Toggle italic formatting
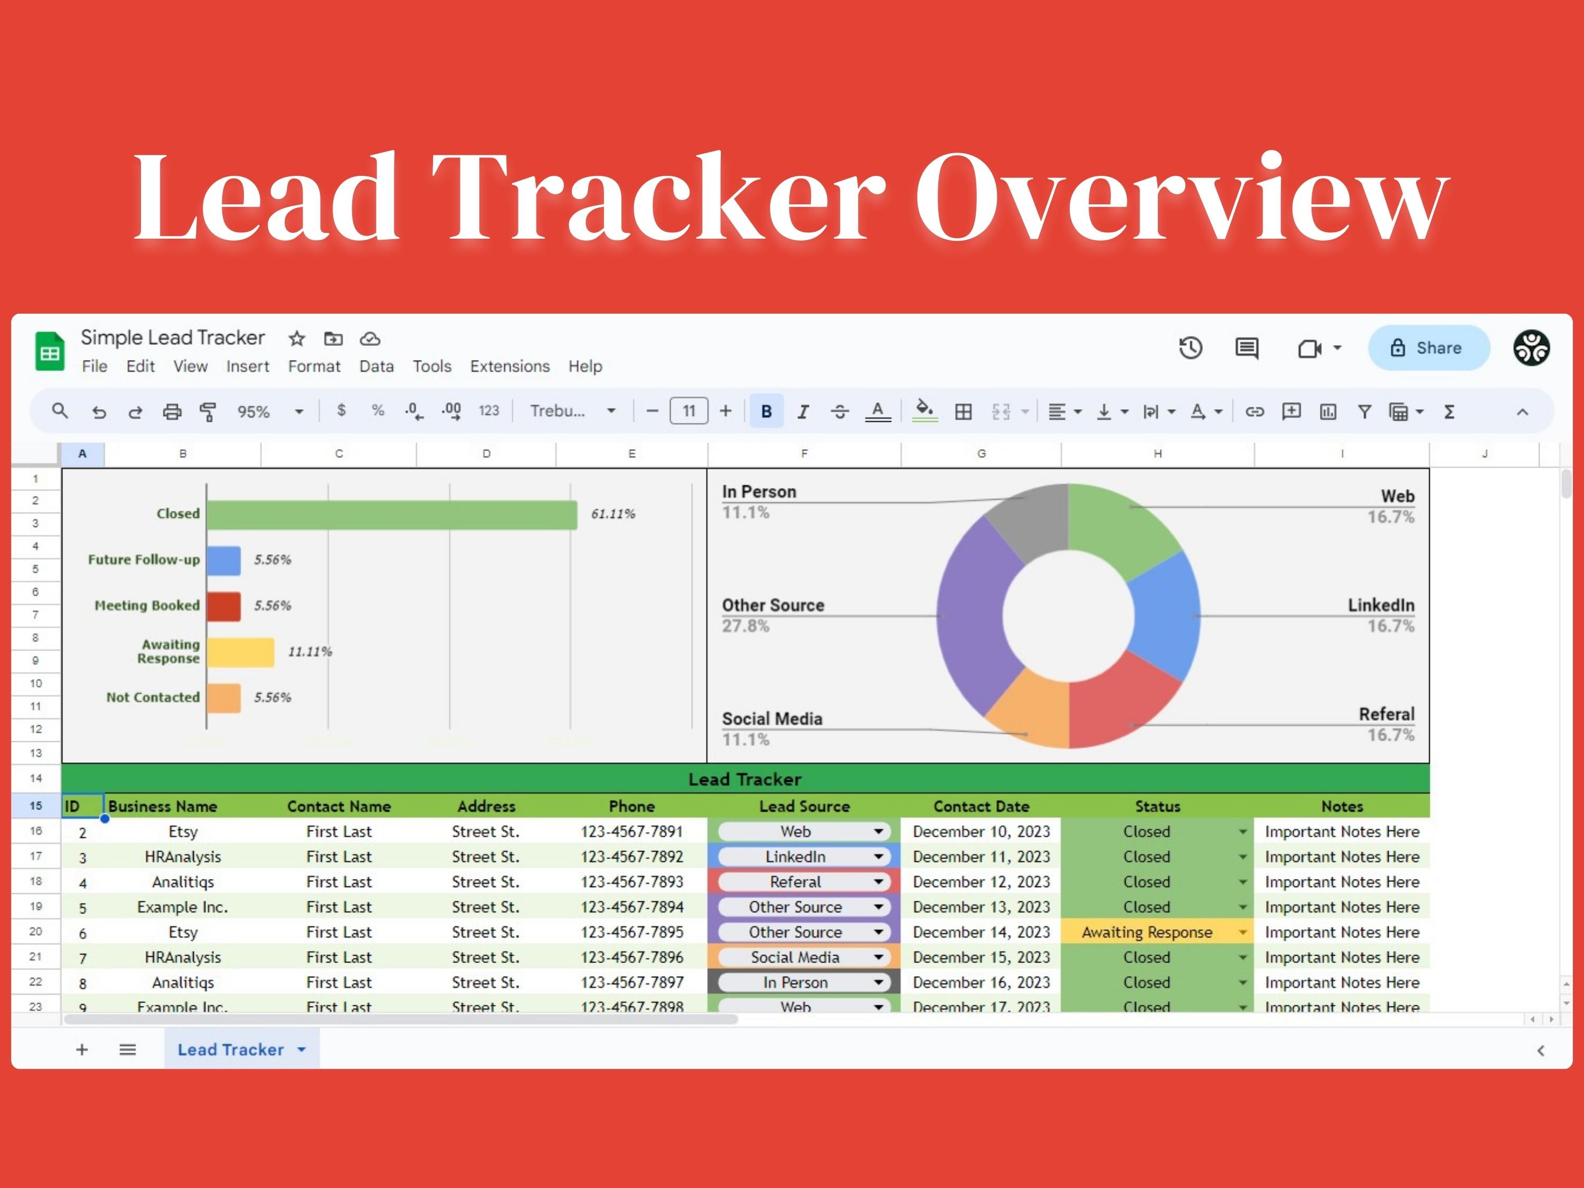The width and height of the screenshot is (1584, 1188). [803, 412]
